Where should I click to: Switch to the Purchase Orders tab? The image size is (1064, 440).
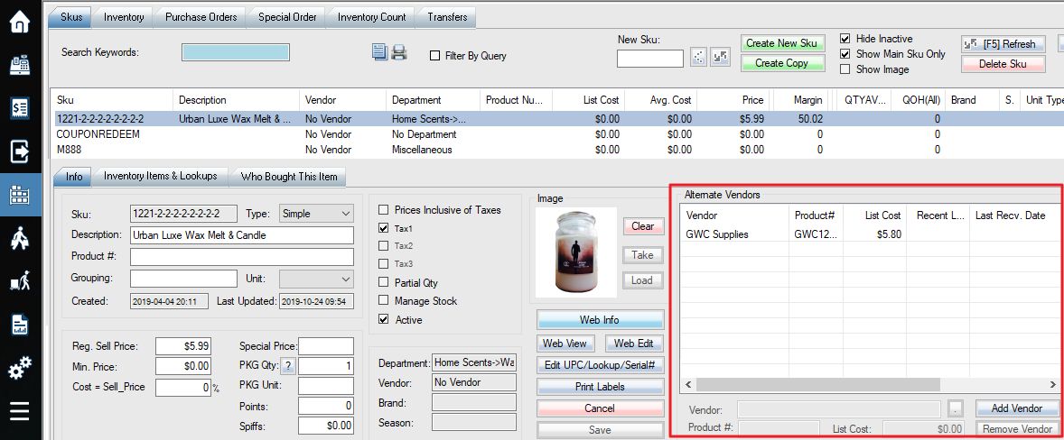(201, 17)
